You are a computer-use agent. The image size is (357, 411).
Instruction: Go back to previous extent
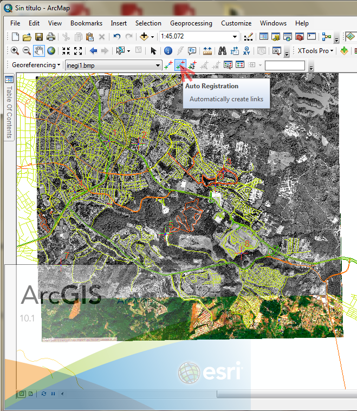click(x=93, y=51)
